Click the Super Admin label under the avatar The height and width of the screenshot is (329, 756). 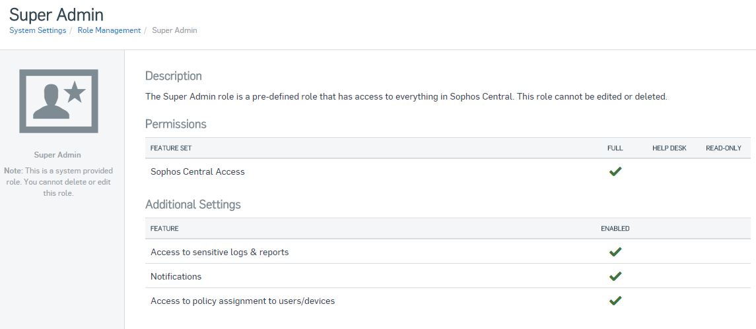click(x=57, y=155)
